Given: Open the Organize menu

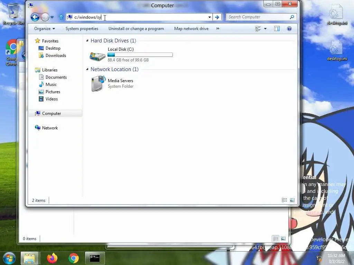Looking at the screenshot, I should (45, 29).
